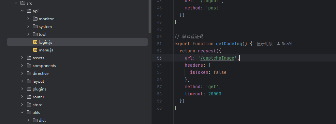Expand the router folder chevron
The width and height of the screenshot is (336, 124).
(x=22, y=97)
